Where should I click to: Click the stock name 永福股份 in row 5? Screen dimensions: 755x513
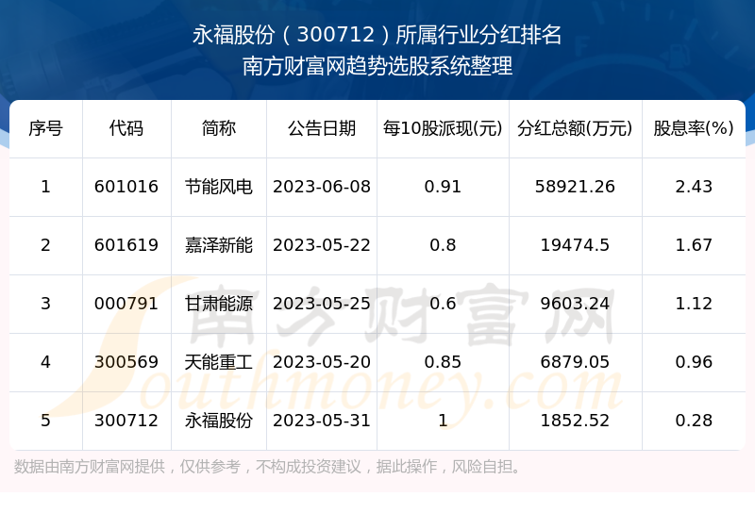click(x=219, y=421)
